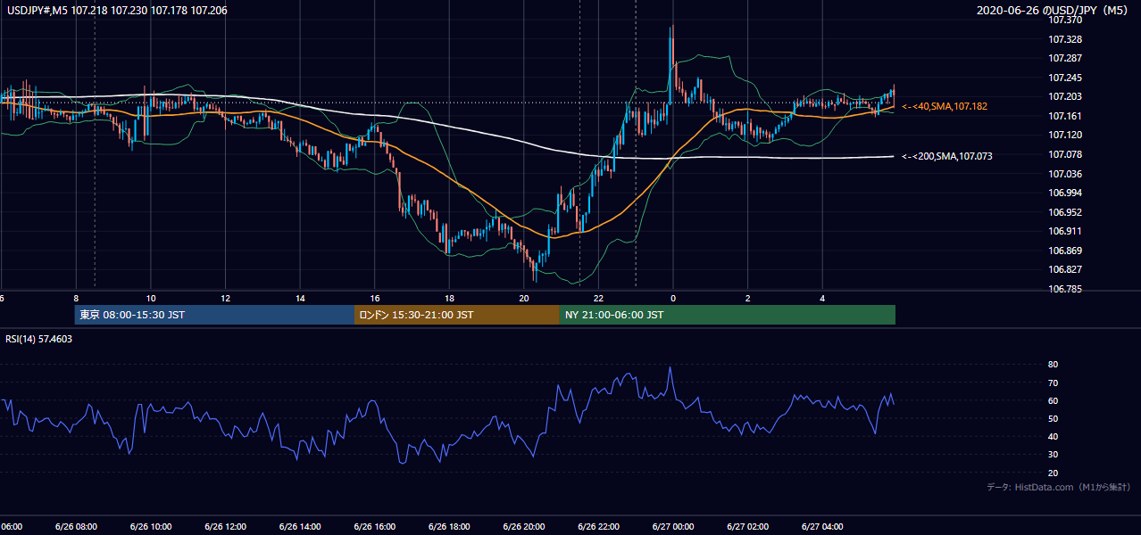Click the bottom date label 6/27 02:00
The height and width of the screenshot is (535, 1141).
(748, 527)
